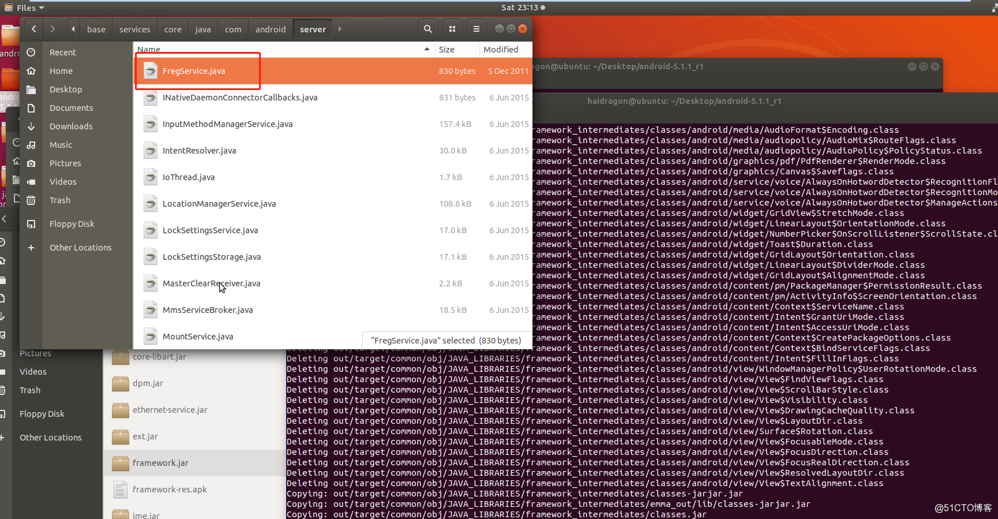
Task: Open the hamburger view options menu
Action: click(476, 29)
